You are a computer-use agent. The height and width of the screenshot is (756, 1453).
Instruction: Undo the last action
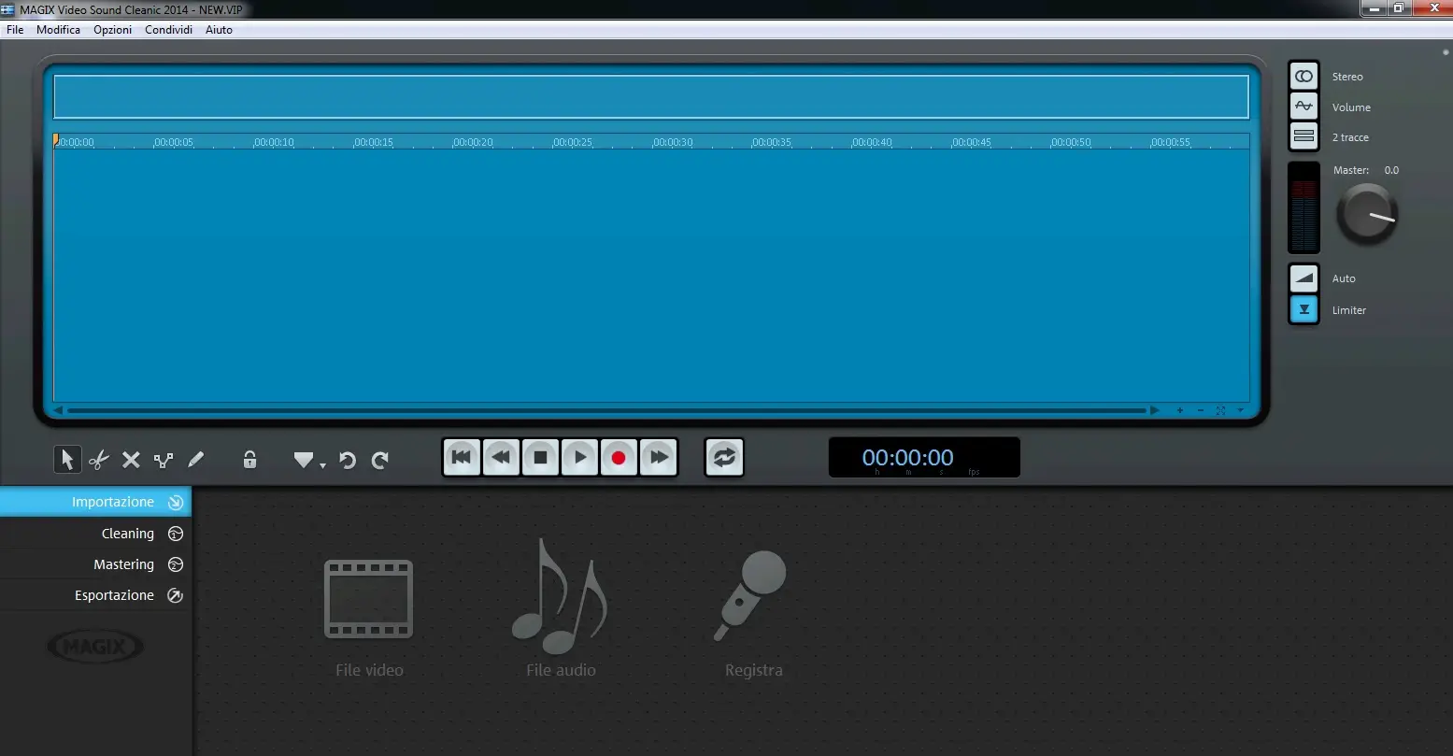[x=348, y=460]
